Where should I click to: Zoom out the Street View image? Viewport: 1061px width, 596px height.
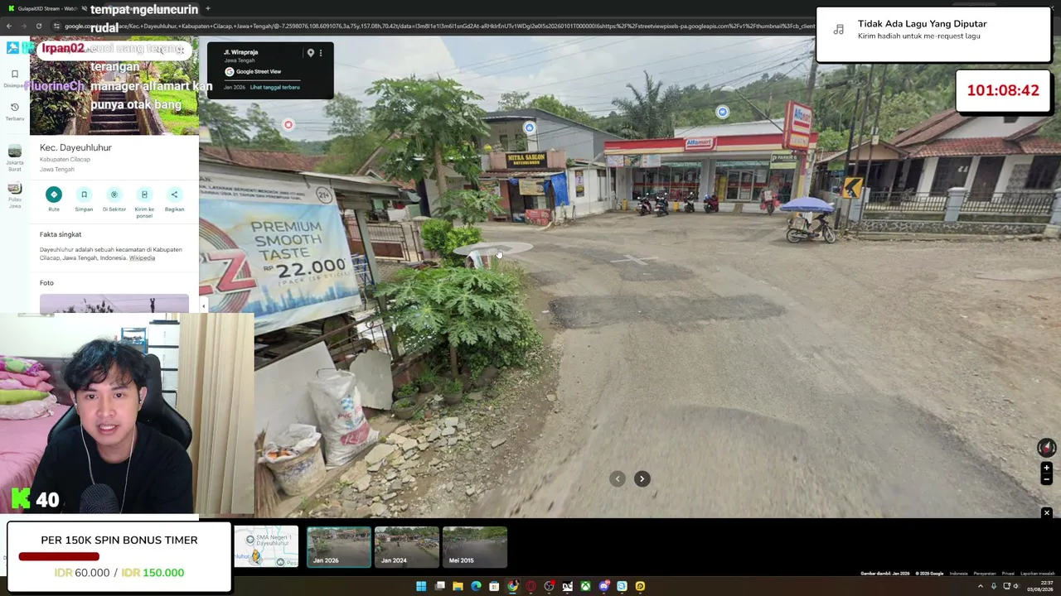click(1046, 479)
